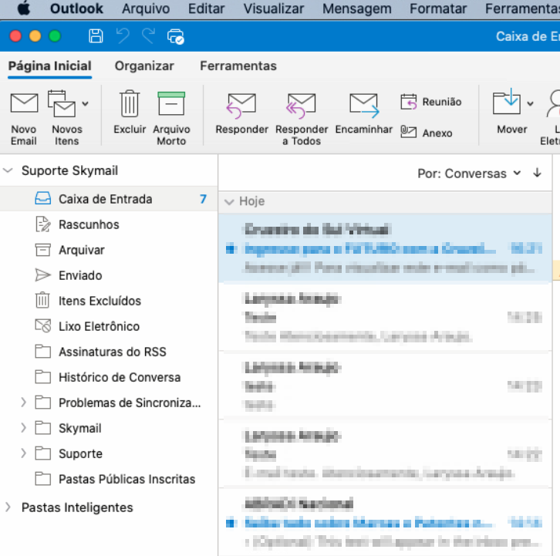Open Pastas Públicas Inscritas folder
Viewport: 560px width, 556px height.
pos(109,479)
